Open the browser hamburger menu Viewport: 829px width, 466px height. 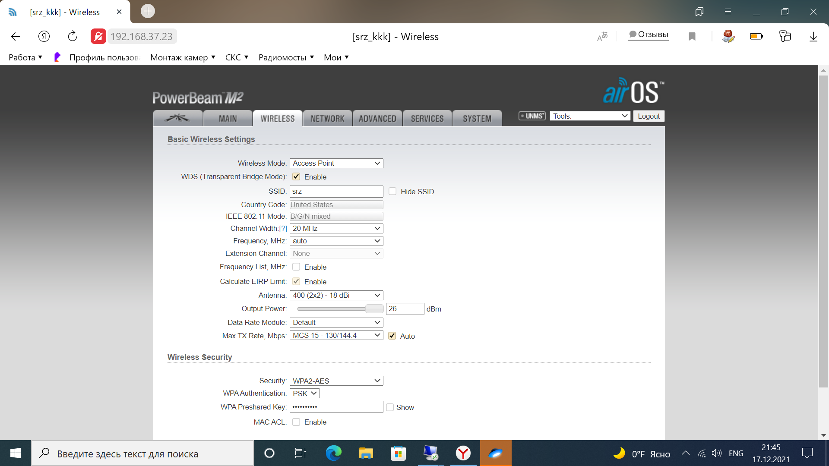pos(728,12)
